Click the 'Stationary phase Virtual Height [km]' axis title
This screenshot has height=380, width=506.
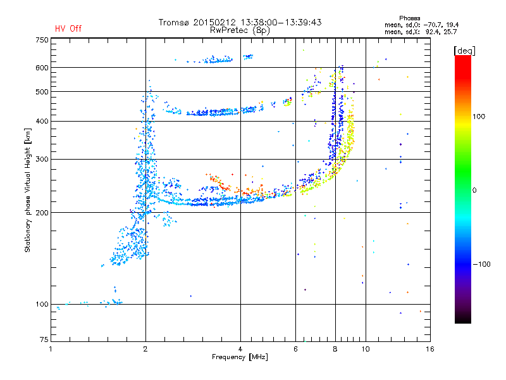[28, 190]
